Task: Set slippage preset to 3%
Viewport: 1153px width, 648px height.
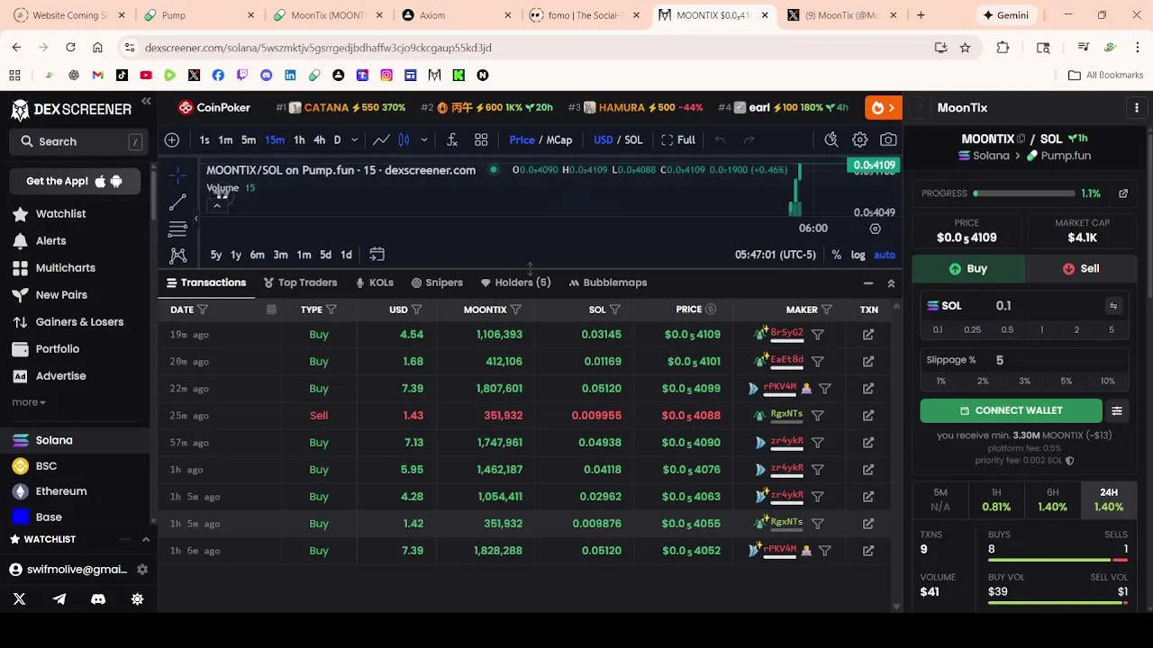Action: [x=1024, y=381]
